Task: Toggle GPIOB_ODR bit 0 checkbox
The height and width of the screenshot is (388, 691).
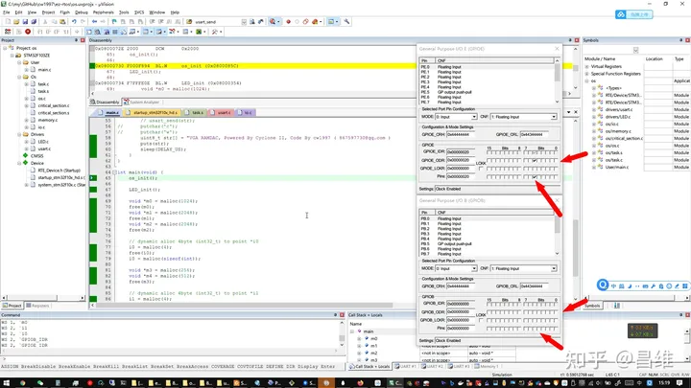Action: pyautogui.click(x=556, y=312)
